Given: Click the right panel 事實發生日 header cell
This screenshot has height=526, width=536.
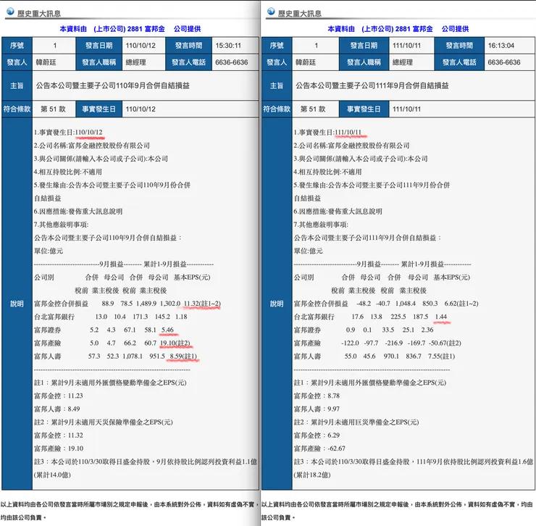Looking at the screenshot, I should click(x=364, y=109).
